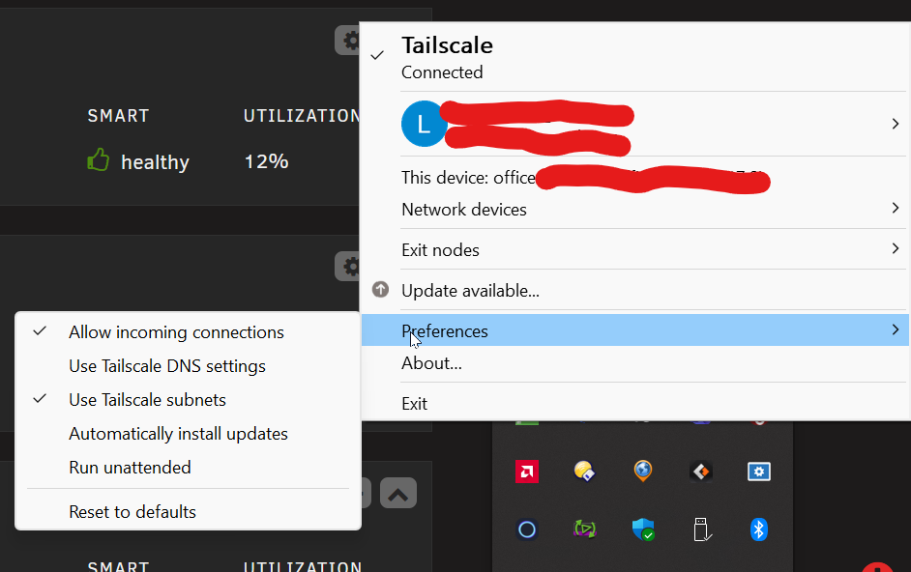Click the green arrows media sync tray icon
This screenshot has width=911, height=572.
click(584, 529)
